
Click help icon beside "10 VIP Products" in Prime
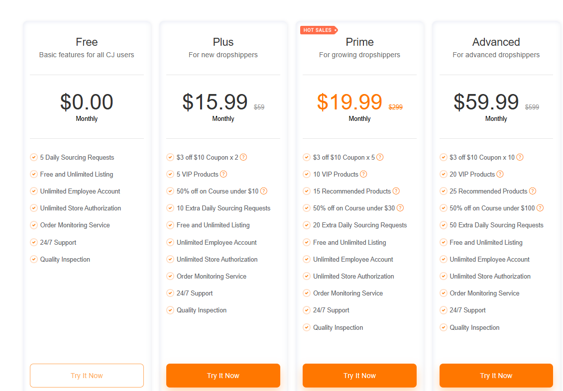point(364,174)
